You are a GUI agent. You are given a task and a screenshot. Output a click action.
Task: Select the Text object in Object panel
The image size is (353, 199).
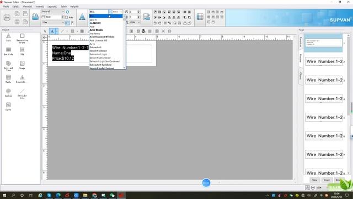pyautogui.click(x=8, y=37)
